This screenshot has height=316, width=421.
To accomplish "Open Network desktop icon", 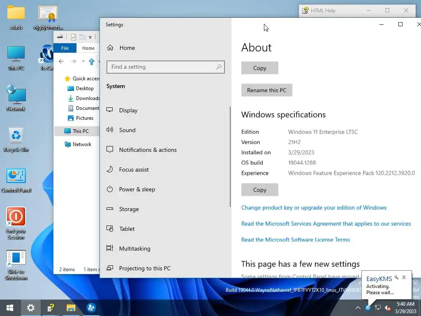I will pos(16,98).
